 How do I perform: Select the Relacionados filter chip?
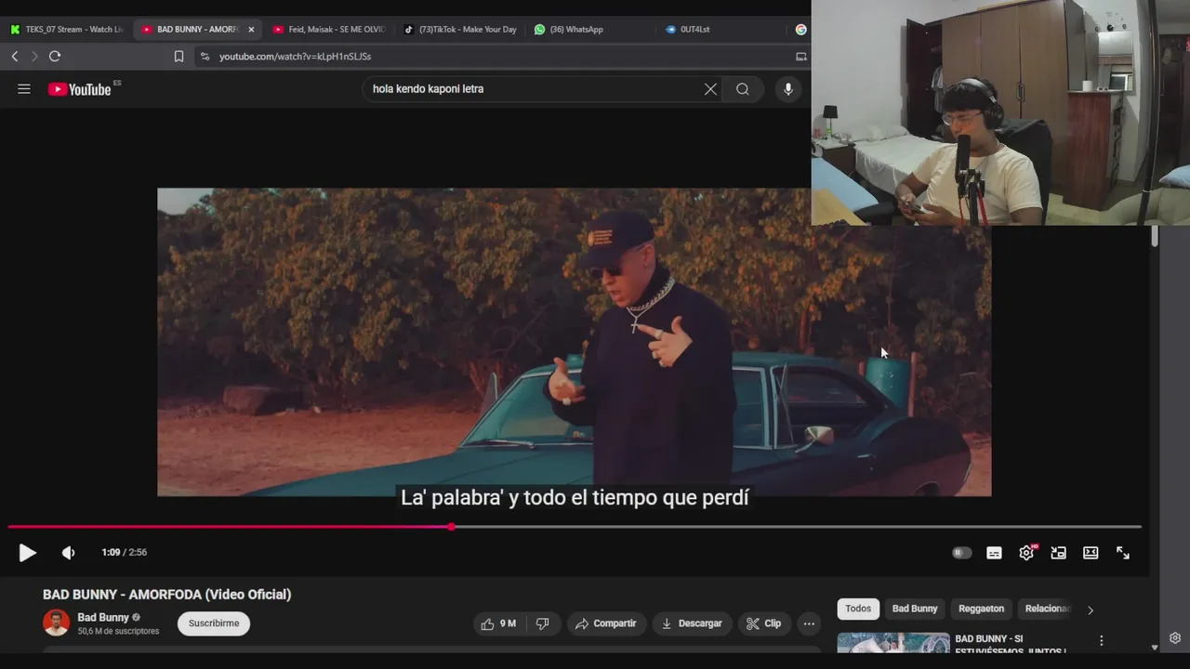pyautogui.click(x=1046, y=609)
